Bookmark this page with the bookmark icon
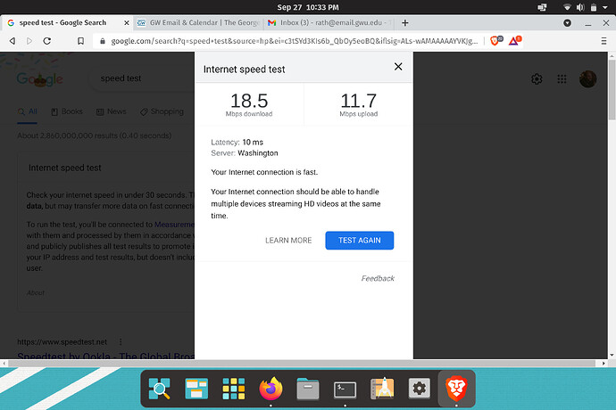The width and height of the screenshot is (616, 410). pyautogui.click(x=80, y=41)
